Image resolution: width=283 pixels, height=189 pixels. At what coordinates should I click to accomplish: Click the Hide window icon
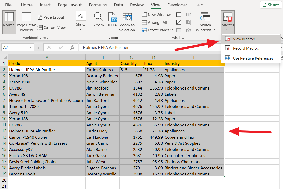coord(179,23)
